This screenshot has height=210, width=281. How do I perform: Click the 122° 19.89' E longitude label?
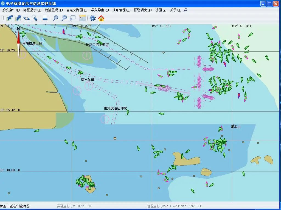[x=161, y=26]
